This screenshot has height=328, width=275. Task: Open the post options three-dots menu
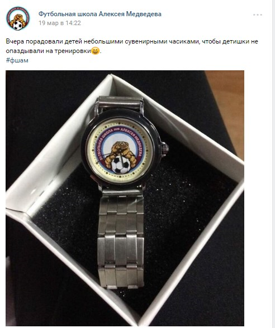click(x=257, y=15)
